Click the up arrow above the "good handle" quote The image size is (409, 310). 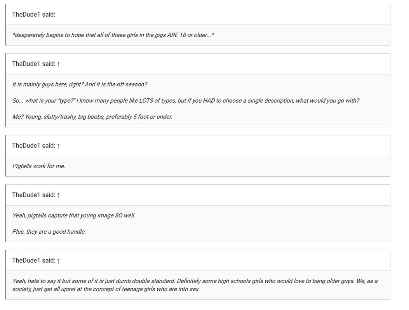(58, 195)
